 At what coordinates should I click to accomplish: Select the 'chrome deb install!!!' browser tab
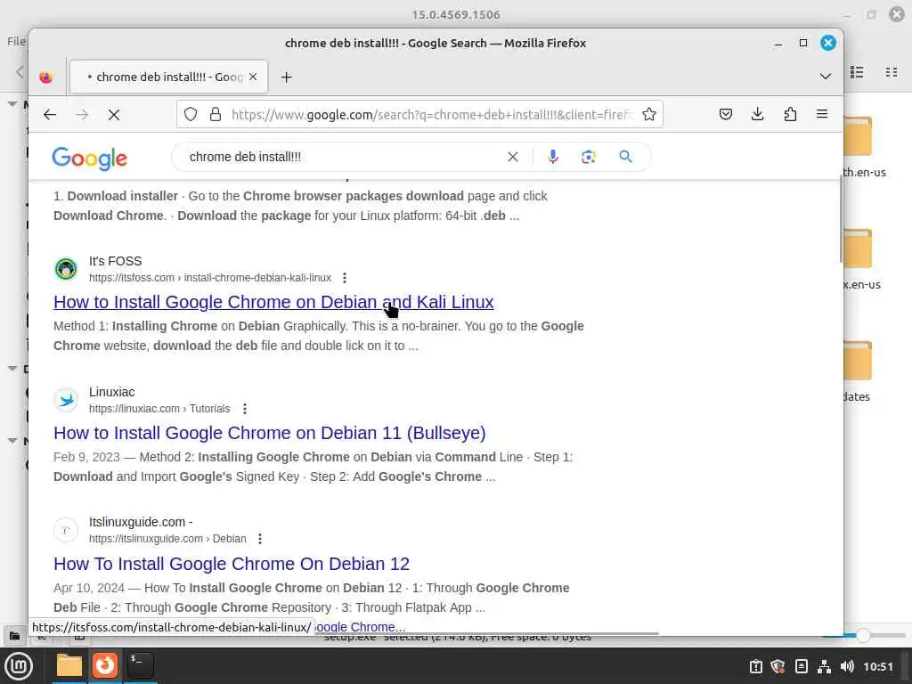pyautogui.click(x=168, y=77)
